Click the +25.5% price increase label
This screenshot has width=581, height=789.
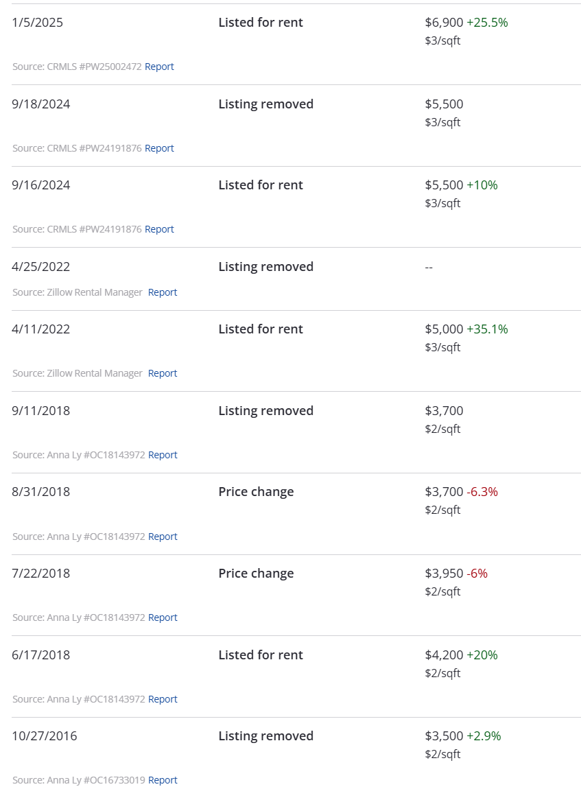pyautogui.click(x=487, y=23)
